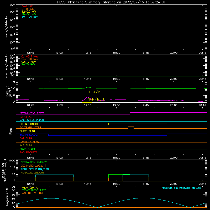Select the 50-100 keV legend label
The height and width of the screenshot is (210, 210).
point(30,17)
